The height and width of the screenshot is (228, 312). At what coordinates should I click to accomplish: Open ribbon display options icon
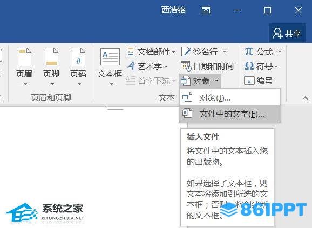[x=206, y=10]
